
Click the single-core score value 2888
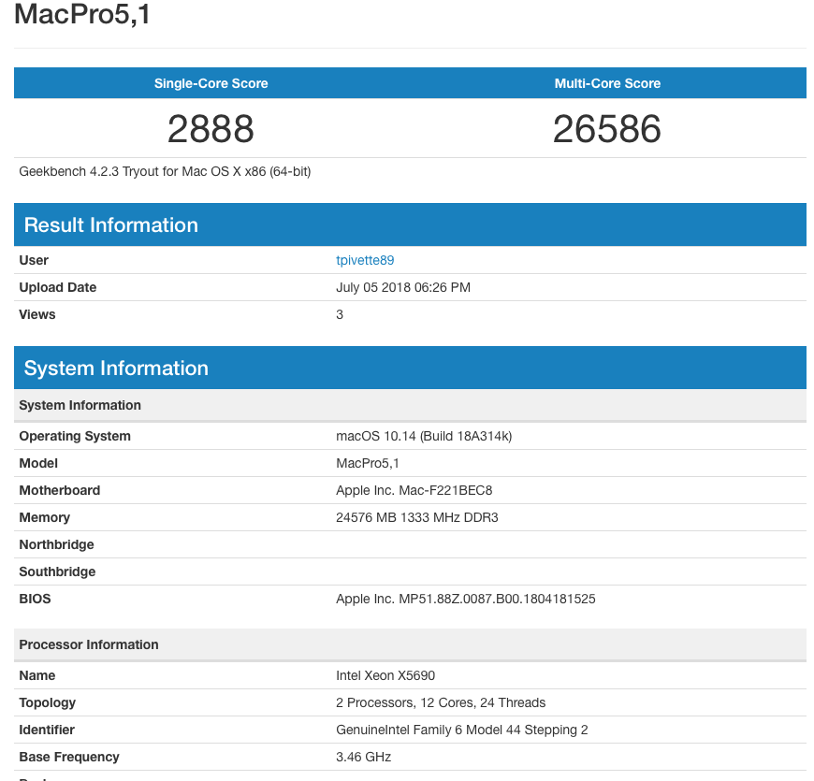coord(211,129)
